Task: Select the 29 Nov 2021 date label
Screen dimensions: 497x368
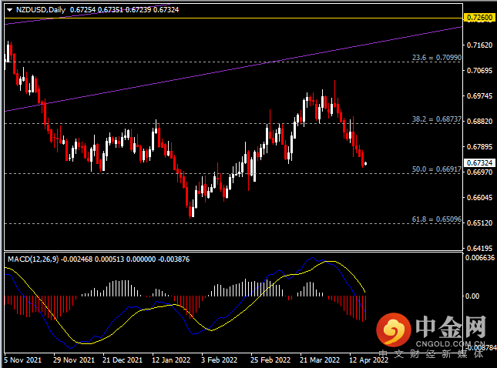Action: [74, 360]
